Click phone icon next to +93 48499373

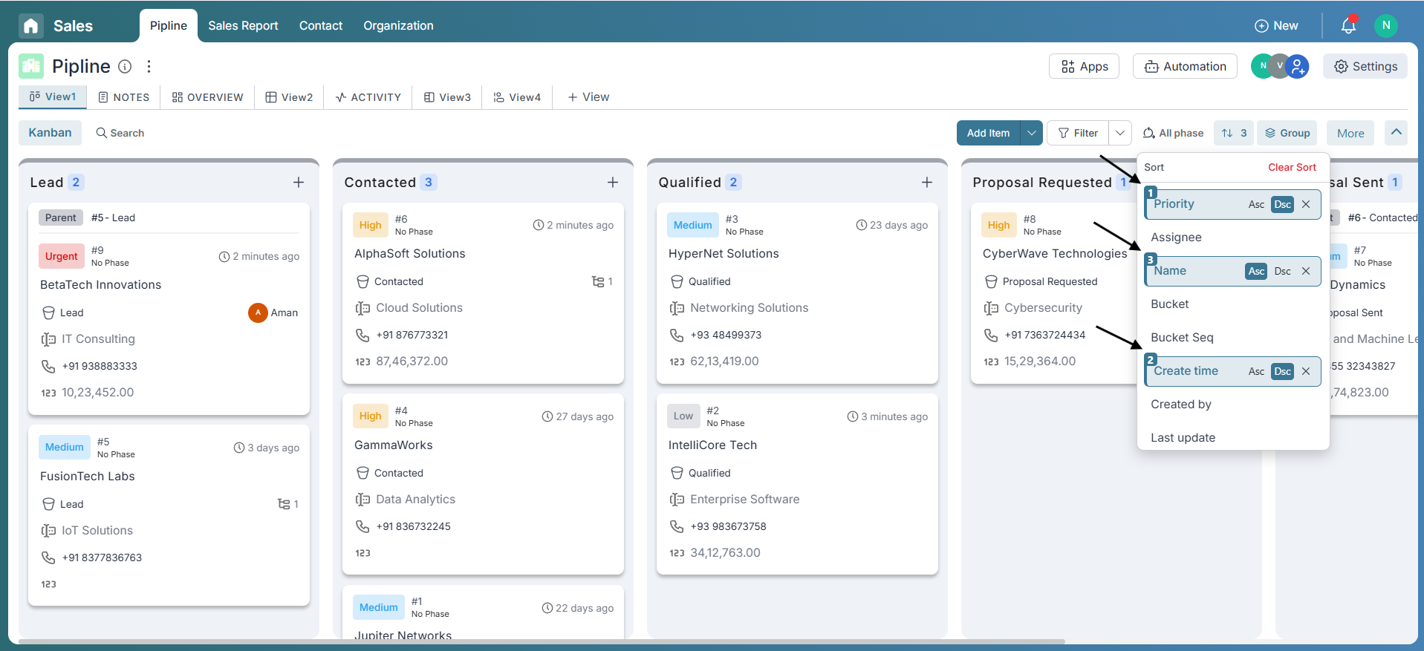pyautogui.click(x=677, y=335)
